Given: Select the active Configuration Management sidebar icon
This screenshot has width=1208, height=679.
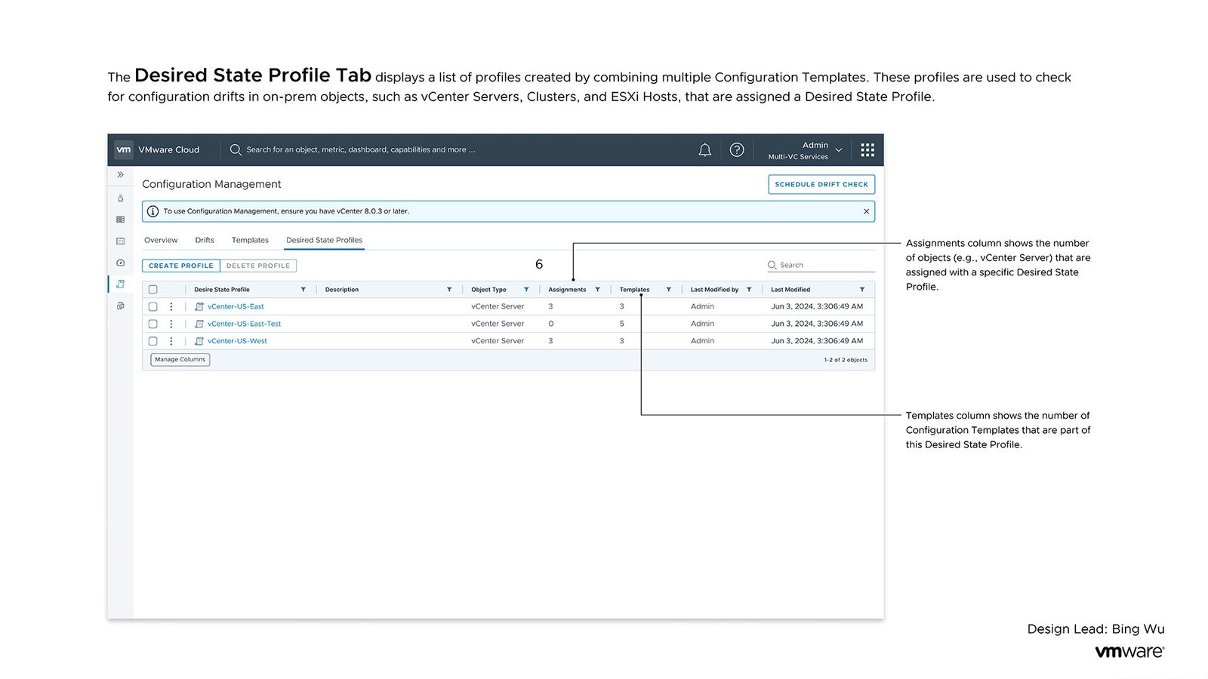Looking at the screenshot, I should 120,284.
